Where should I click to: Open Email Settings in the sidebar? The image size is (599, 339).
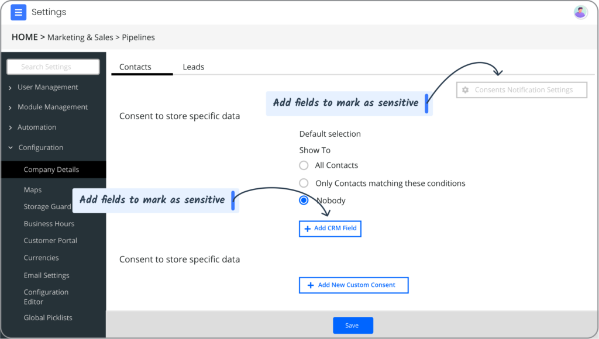coord(47,275)
